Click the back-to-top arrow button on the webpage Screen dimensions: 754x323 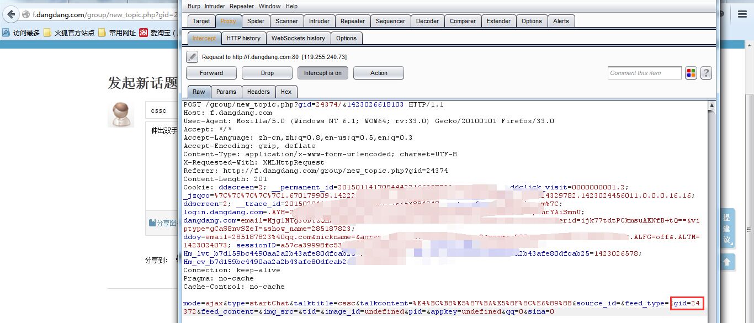(727, 262)
